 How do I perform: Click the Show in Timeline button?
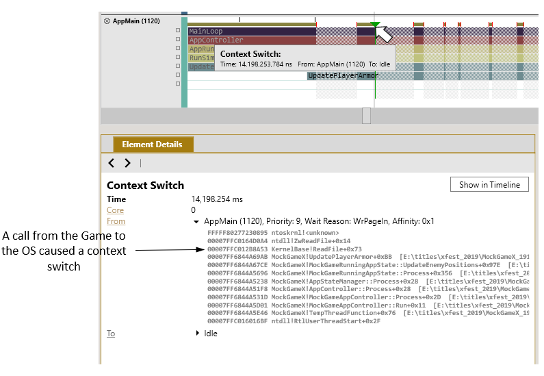tap(489, 184)
